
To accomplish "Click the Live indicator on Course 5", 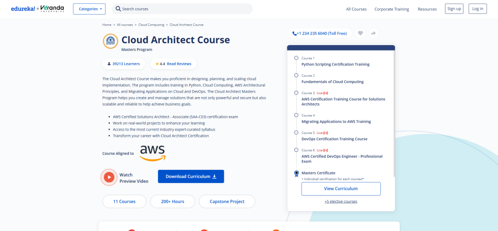I will [x=322, y=133].
